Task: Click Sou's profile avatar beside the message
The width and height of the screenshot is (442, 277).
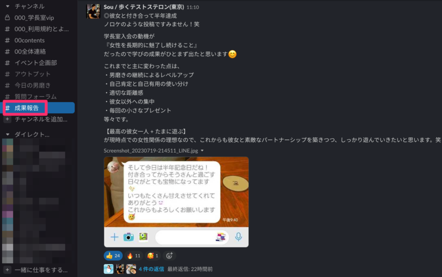Action: coord(93,11)
